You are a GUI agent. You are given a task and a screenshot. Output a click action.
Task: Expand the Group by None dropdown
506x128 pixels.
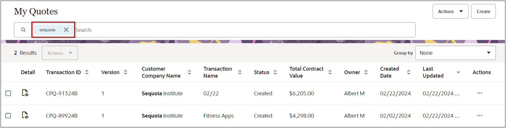pos(455,53)
